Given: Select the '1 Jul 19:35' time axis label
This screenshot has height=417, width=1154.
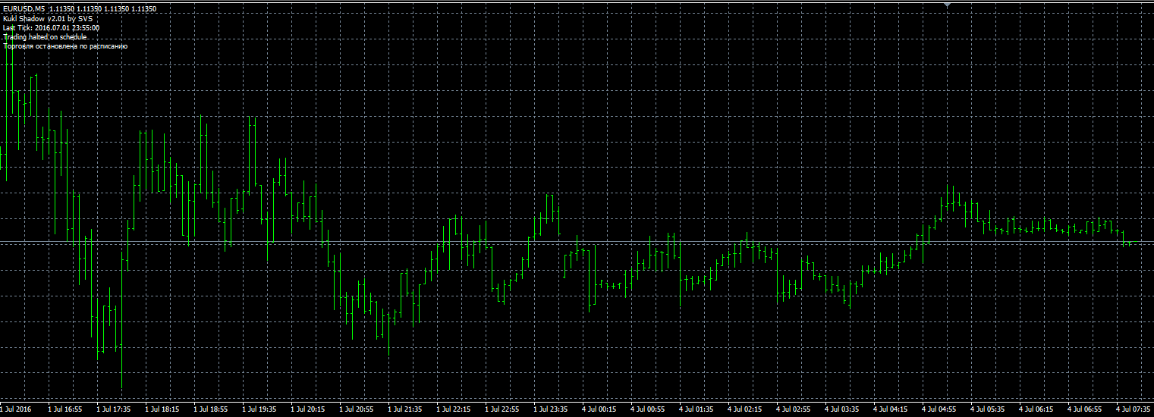Looking at the screenshot, I should (x=259, y=409).
